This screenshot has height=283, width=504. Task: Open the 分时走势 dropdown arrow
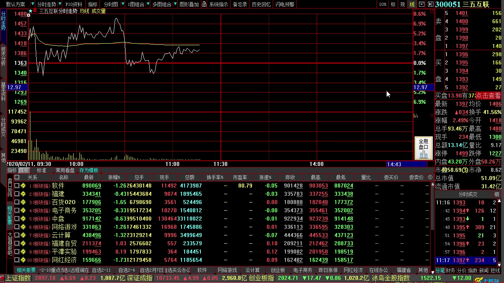pyautogui.click(x=59, y=4)
